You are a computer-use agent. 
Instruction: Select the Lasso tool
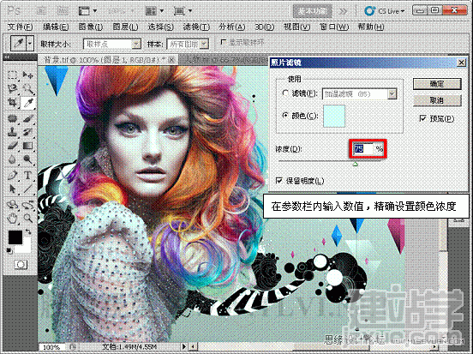point(12,89)
